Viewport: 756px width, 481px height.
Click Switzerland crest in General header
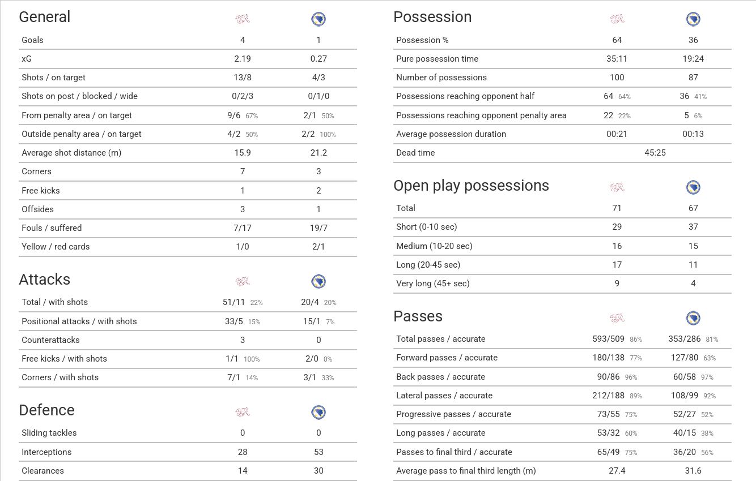coord(243,19)
